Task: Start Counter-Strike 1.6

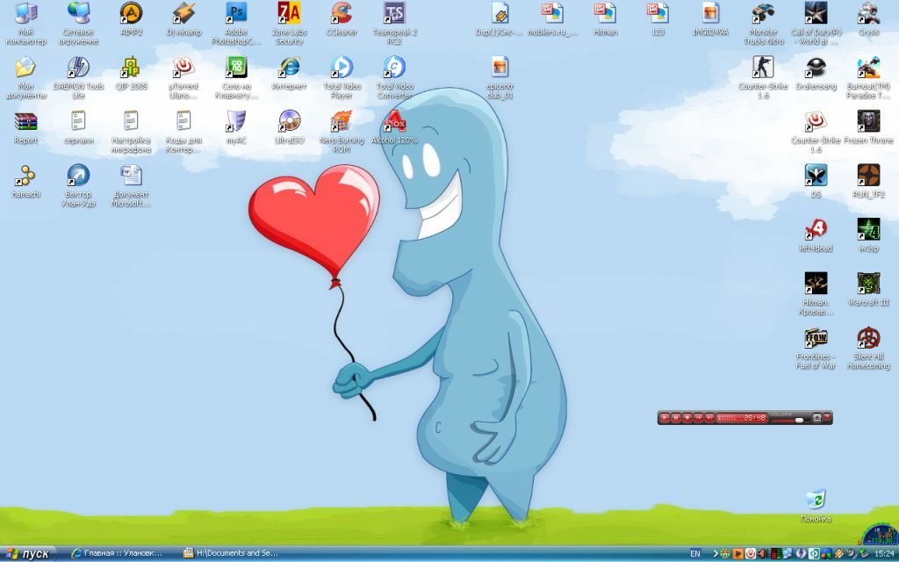Action: point(760,68)
